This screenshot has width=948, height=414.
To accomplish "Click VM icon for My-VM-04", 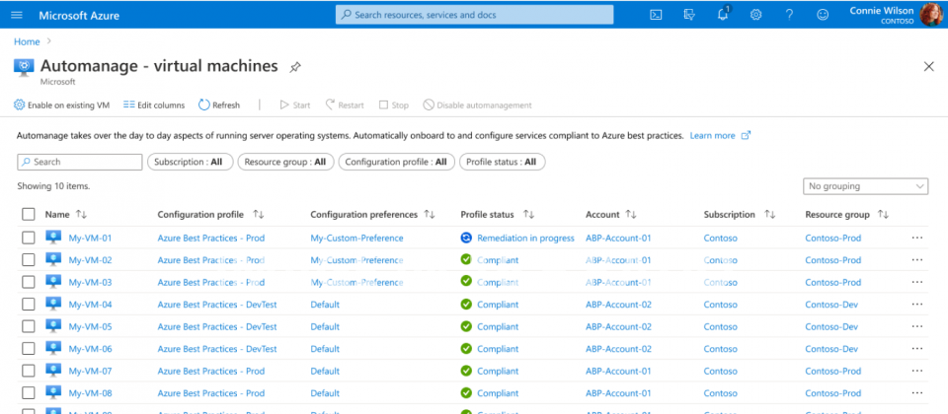I will point(53,304).
